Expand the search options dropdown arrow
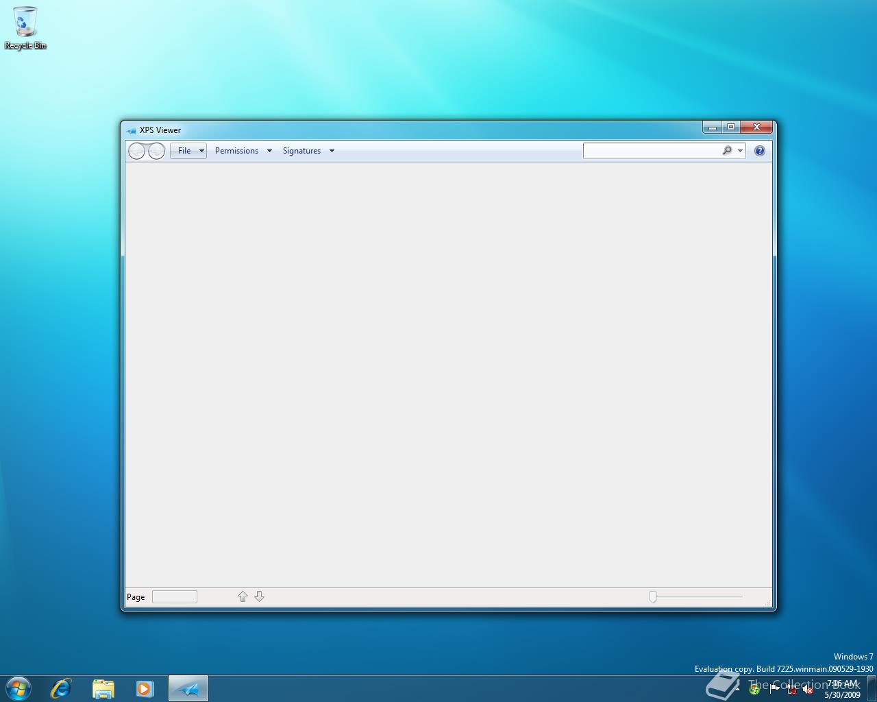Screen dimensions: 877x702 (740, 151)
